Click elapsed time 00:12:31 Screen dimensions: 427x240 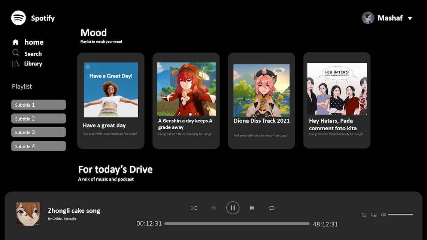click(149, 224)
